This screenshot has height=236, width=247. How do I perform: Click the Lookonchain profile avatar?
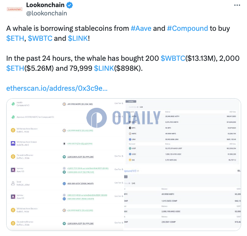click(15, 9)
